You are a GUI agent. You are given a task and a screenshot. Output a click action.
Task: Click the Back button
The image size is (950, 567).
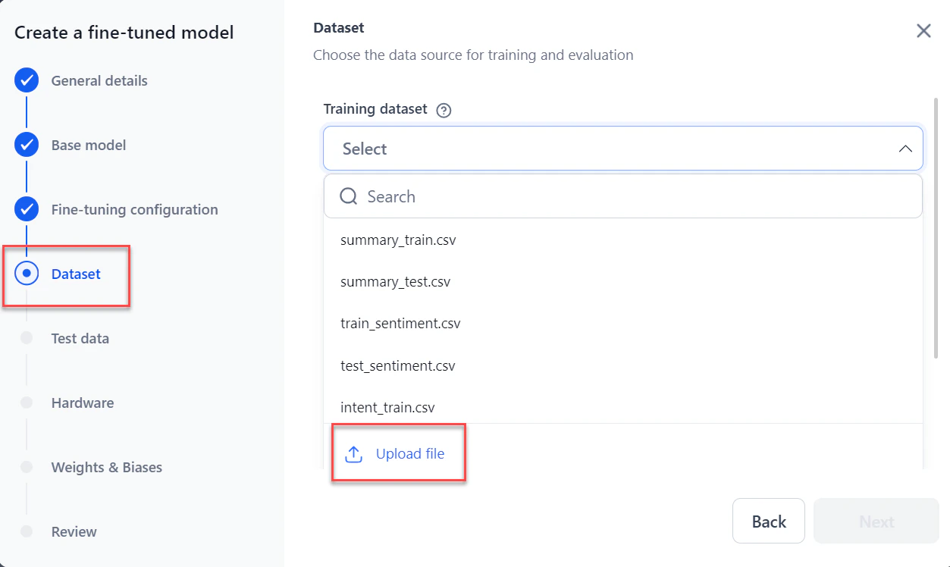point(768,521)
